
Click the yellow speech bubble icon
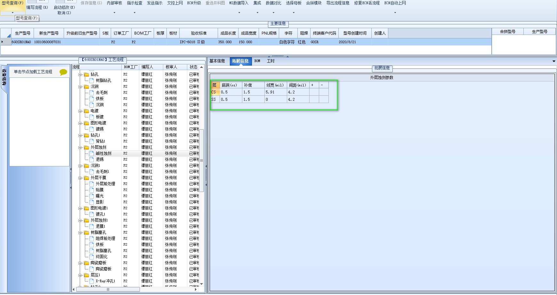63,72
